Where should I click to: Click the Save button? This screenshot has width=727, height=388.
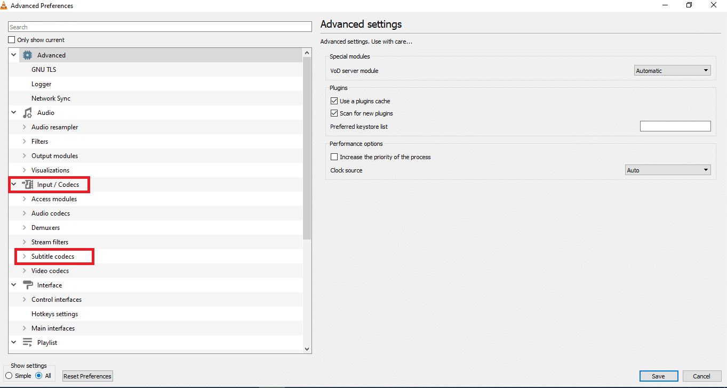[x=659, y=376]
